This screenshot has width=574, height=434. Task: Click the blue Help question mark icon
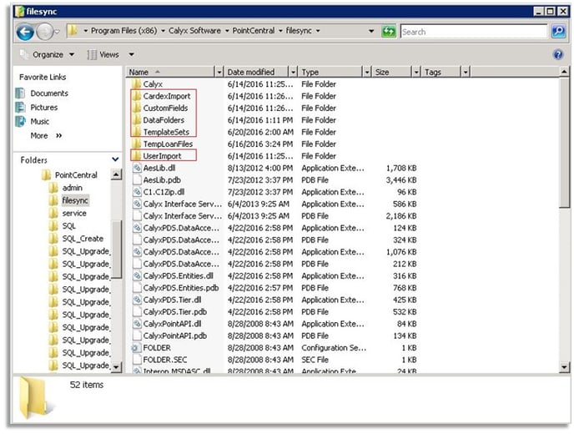point(558,54)
